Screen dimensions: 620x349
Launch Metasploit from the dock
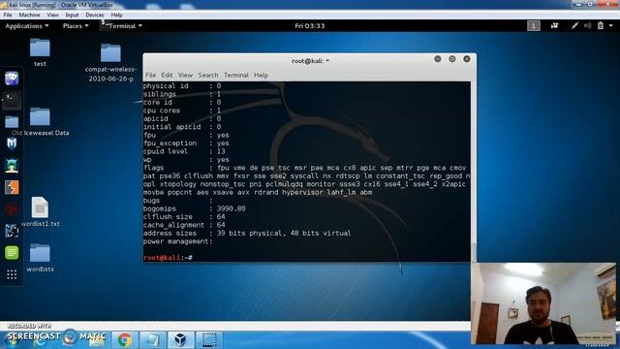click(x=12, y=143)
